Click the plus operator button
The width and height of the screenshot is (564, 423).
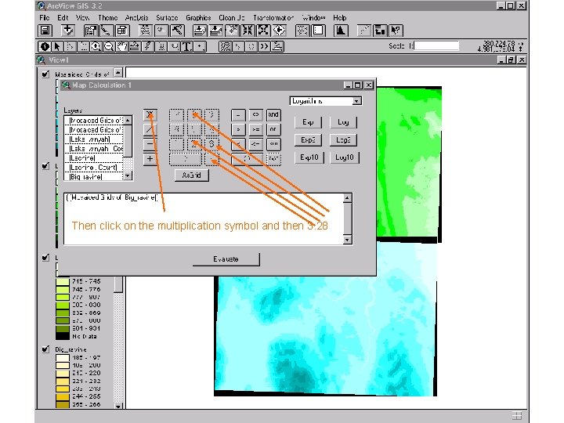click(x=150, y=158)
